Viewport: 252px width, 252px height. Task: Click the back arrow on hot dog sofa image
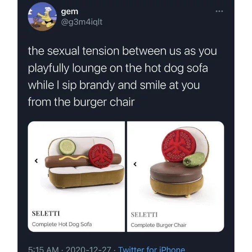point(36,160)
